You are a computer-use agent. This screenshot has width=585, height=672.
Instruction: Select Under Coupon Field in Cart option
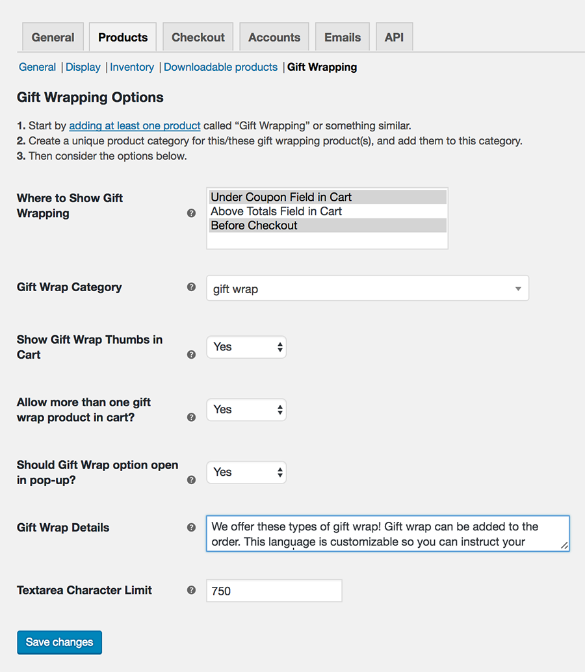(x=328, y=197)
